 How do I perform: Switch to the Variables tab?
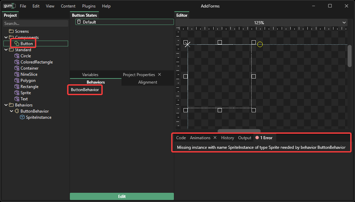pyautogui.click(x=90, y=75)
